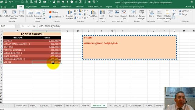Click the İSTENEN text box

(x=129, y=47)
